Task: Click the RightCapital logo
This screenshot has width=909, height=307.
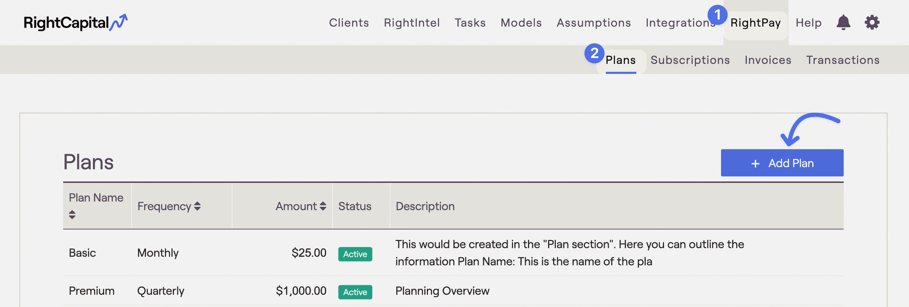Action: (76, 23)
